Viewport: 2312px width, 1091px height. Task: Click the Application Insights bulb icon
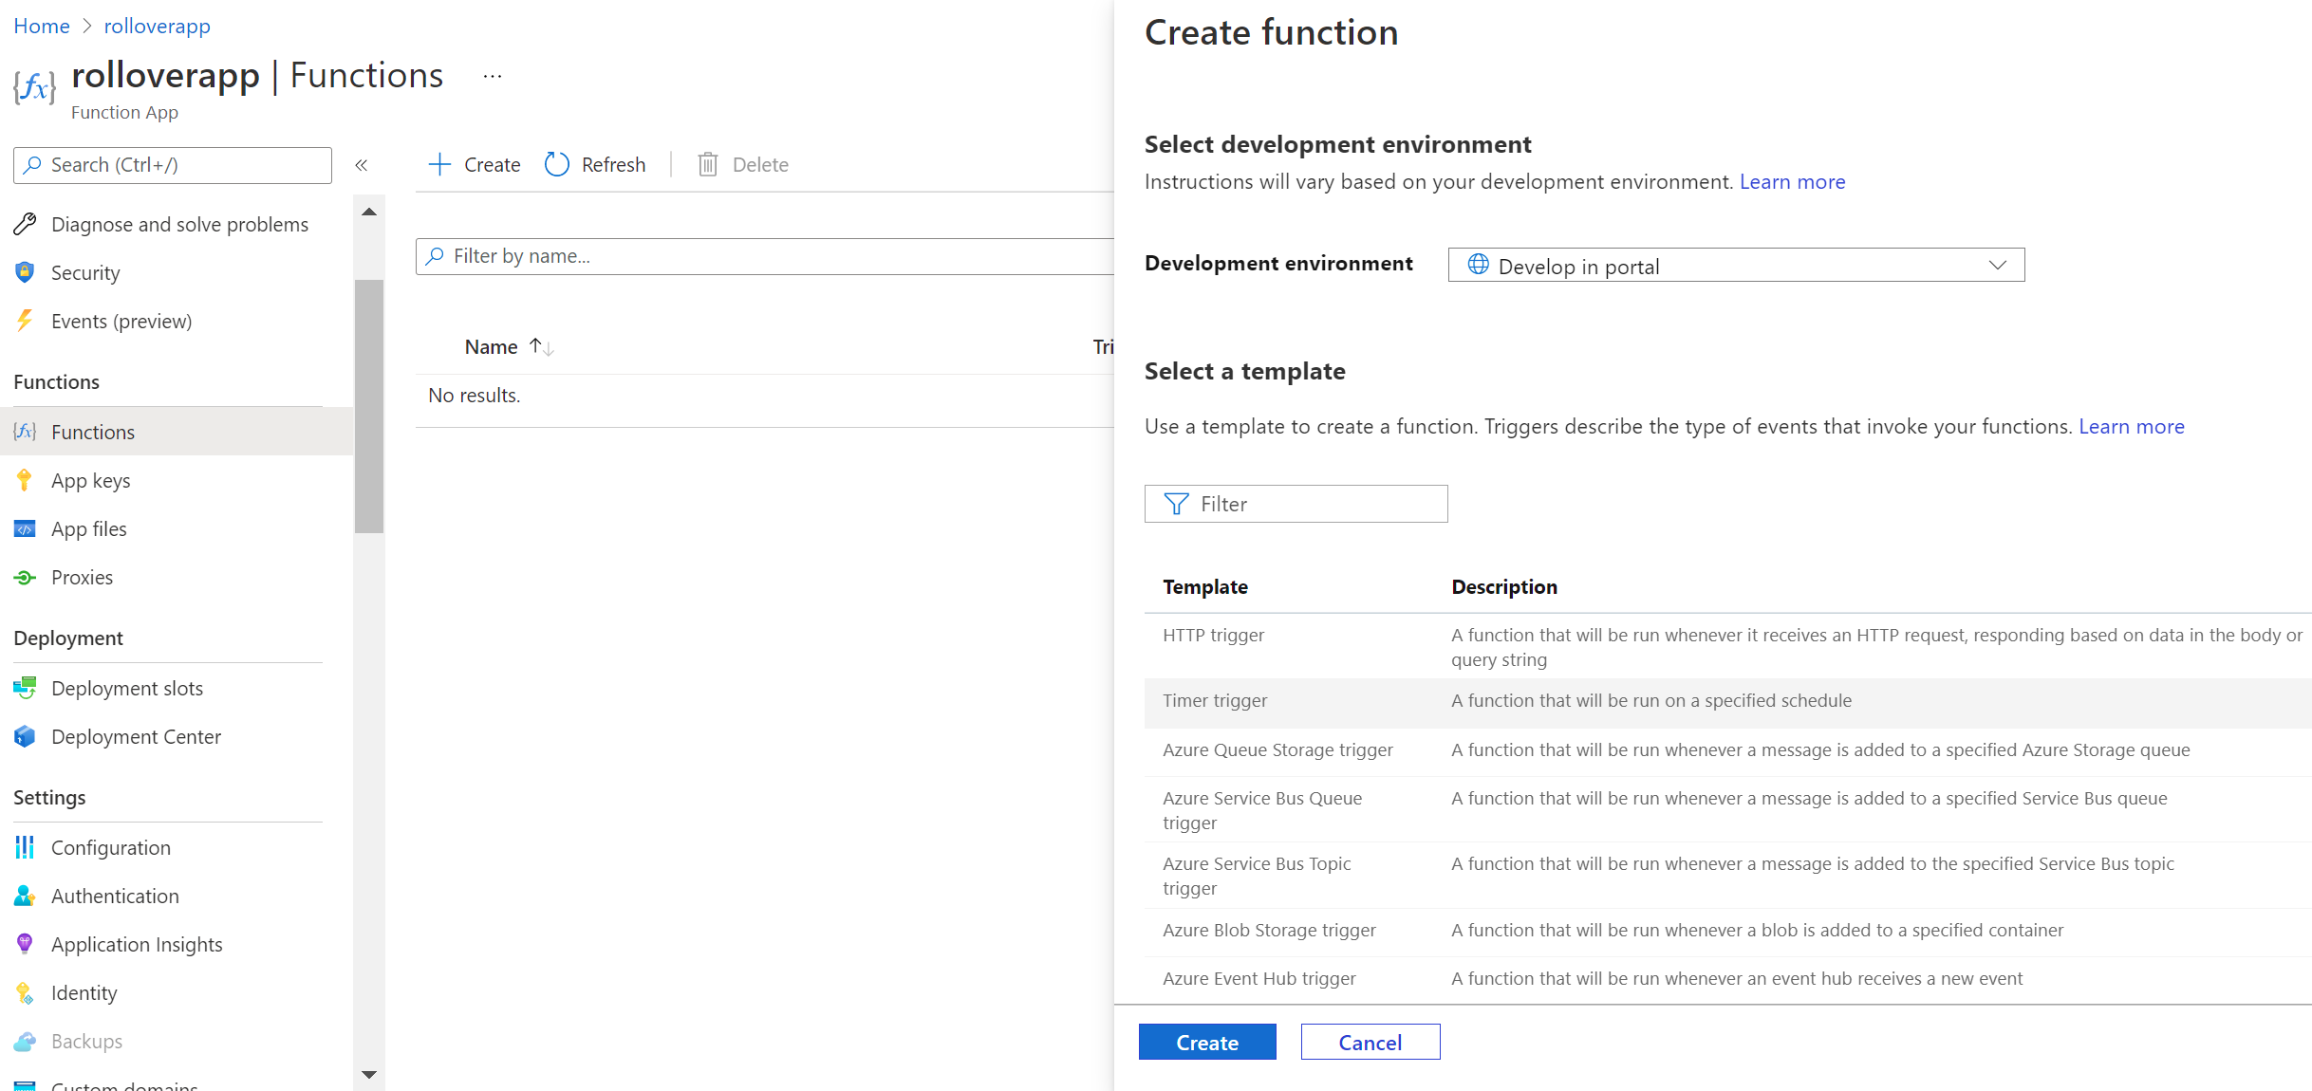pyautogui.click(x=26, y=944)
